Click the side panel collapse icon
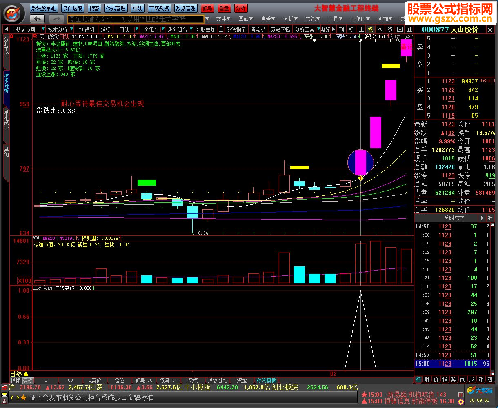The height and width of the screenshot is (408, 498). (x=409, y=29)
